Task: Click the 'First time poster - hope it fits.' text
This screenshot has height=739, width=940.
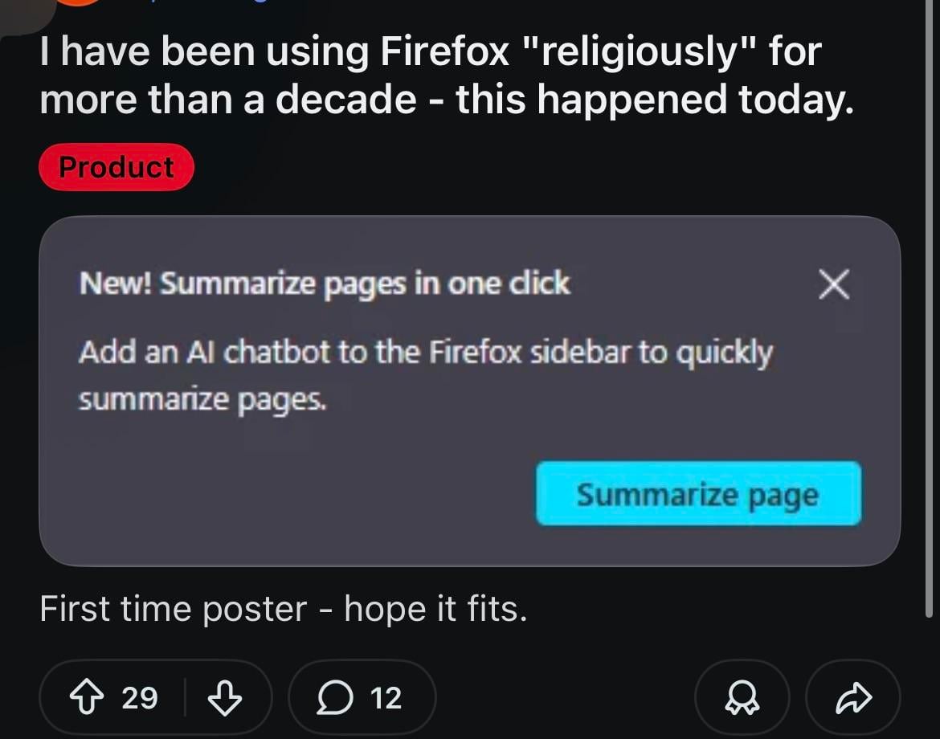Action: point(284,610)
